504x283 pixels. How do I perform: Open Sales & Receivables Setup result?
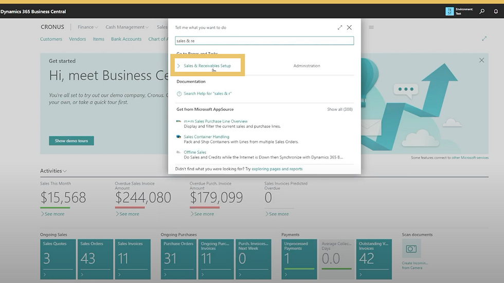207,66
